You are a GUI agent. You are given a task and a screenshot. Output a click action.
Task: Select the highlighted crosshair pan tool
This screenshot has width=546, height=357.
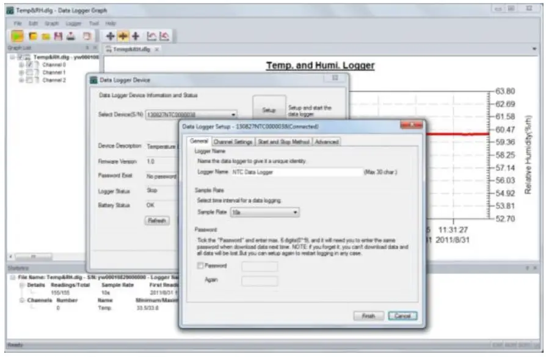[x=123, y=36]
